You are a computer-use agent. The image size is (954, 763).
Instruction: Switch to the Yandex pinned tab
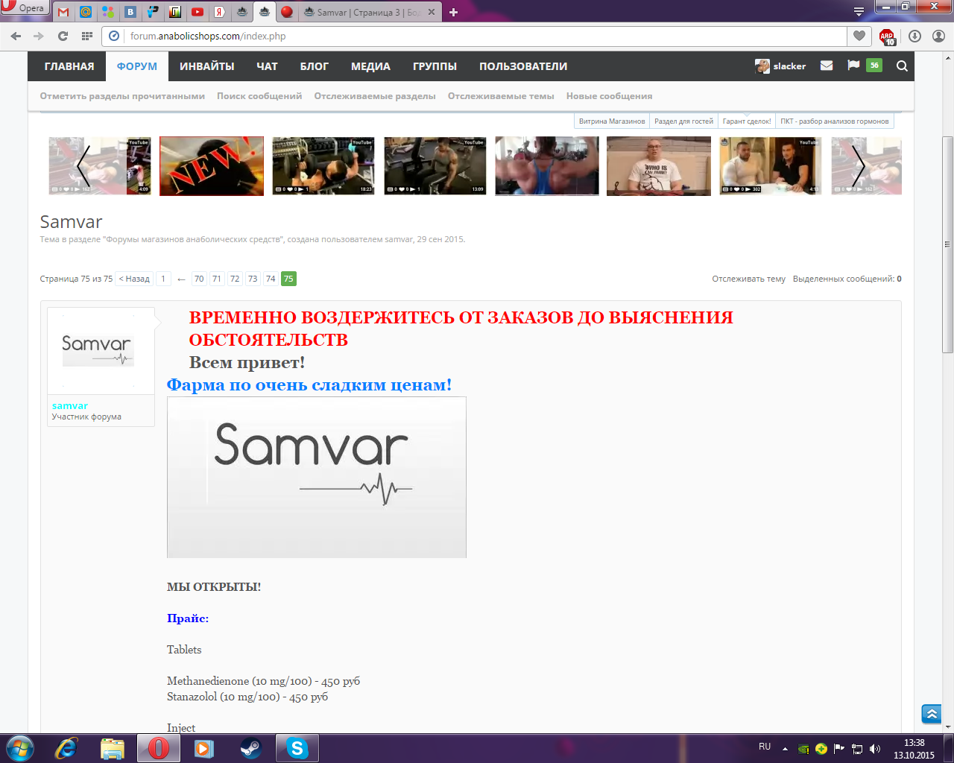click(x=220, y=12)
